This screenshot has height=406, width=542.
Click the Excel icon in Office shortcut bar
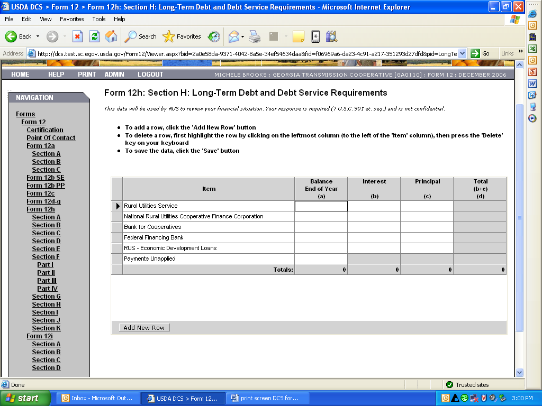532,49
